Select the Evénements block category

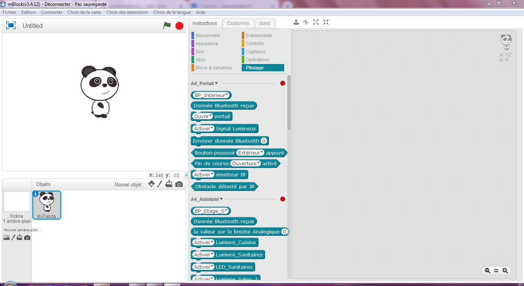point(259,36)
